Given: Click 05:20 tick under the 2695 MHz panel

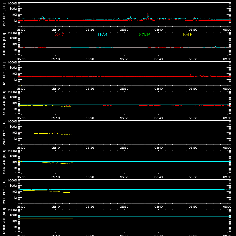Looking at the screenshot, I should coord(90,148).
